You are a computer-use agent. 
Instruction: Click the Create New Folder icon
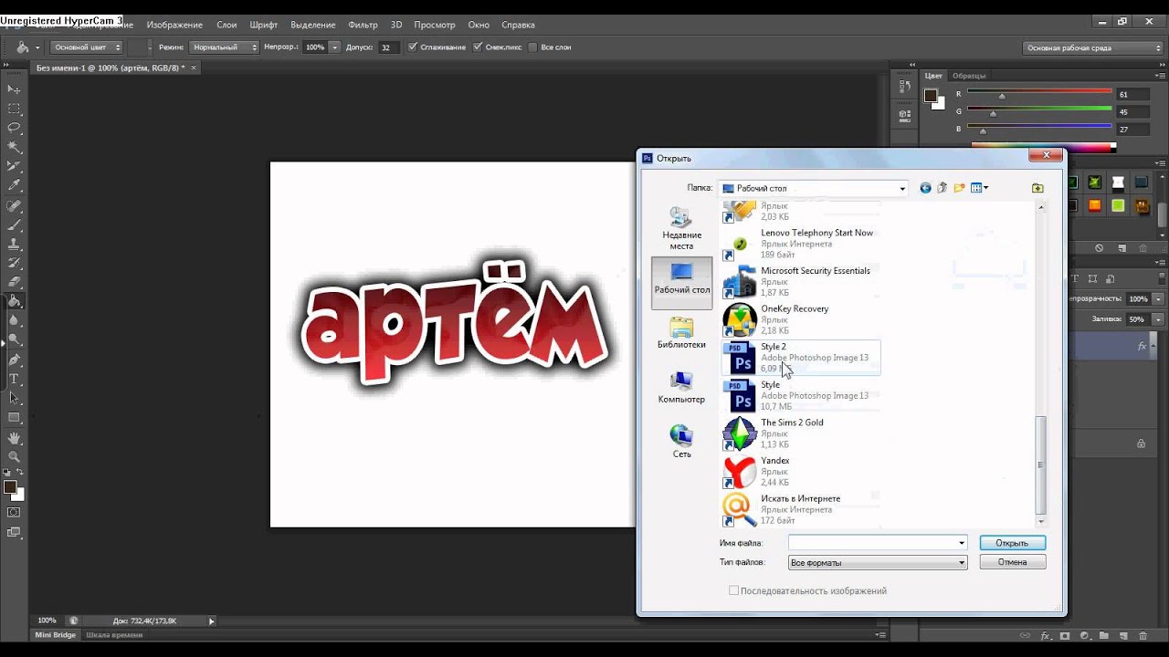(959, 188)
